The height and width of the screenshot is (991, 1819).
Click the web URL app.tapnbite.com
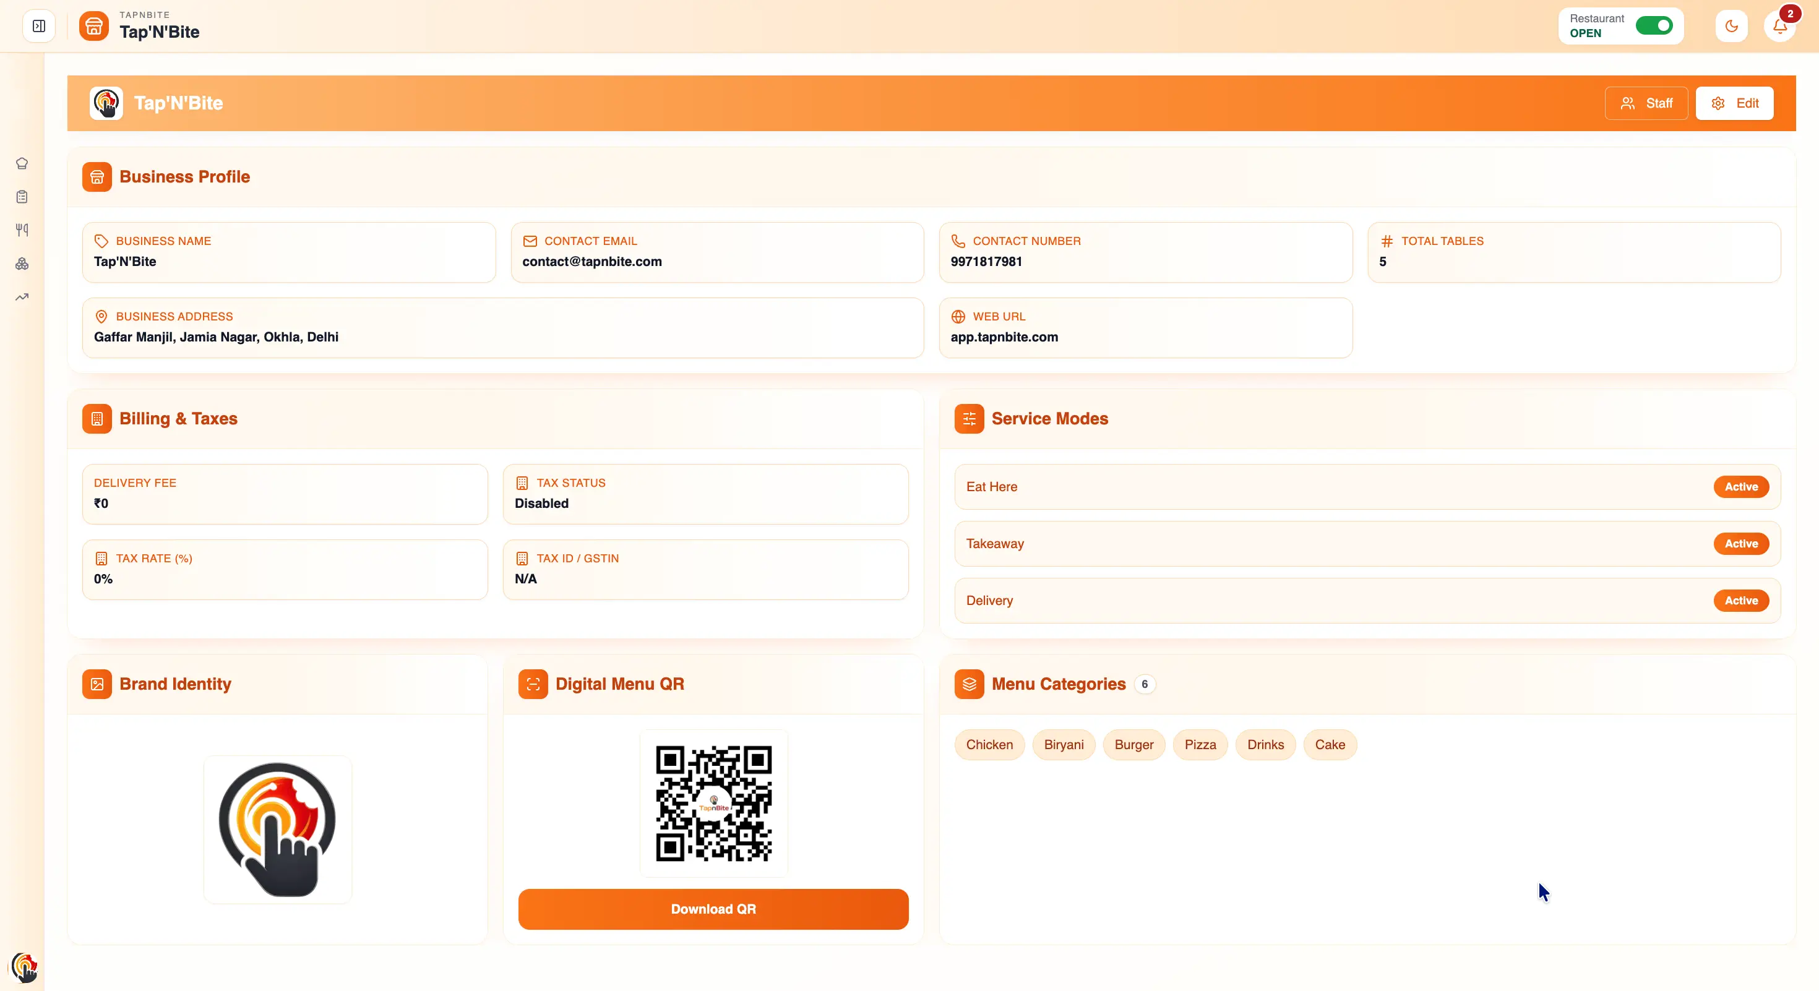pos(1004,337)
